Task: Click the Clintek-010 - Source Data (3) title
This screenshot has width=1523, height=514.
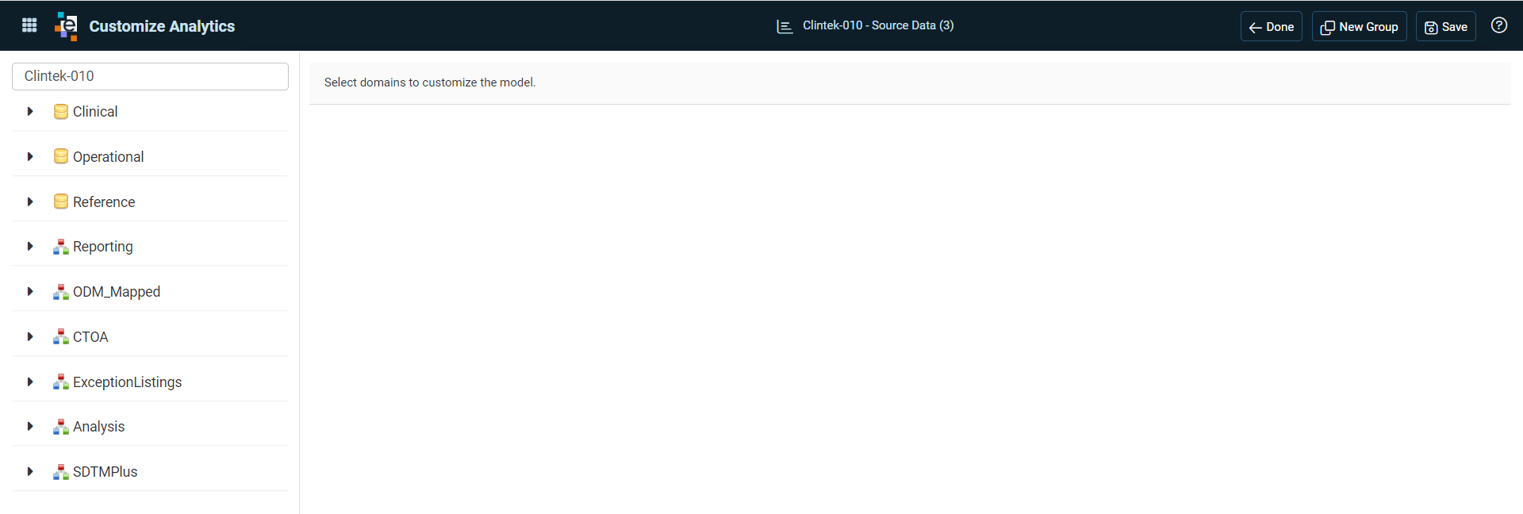Action: click(878, 25)
